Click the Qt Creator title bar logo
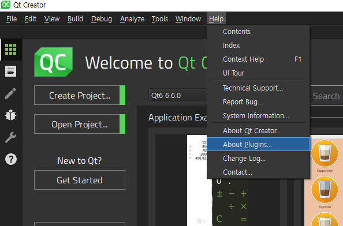The image size is (343, 226). 5,5
